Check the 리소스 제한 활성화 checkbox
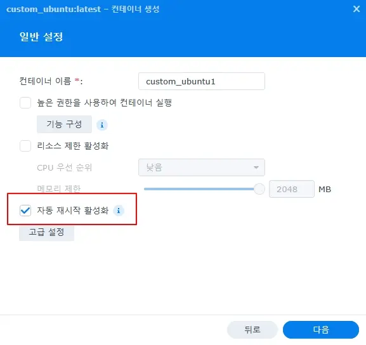 point(25,146)
